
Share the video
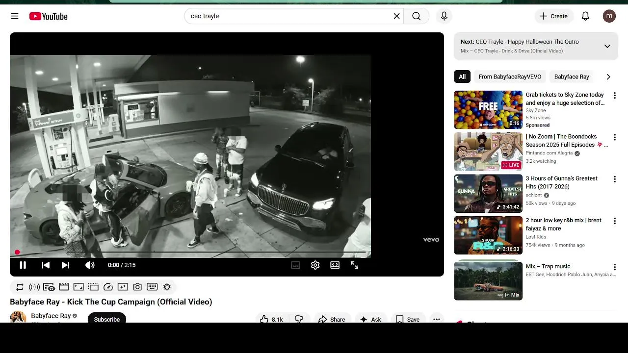point(332,319)
